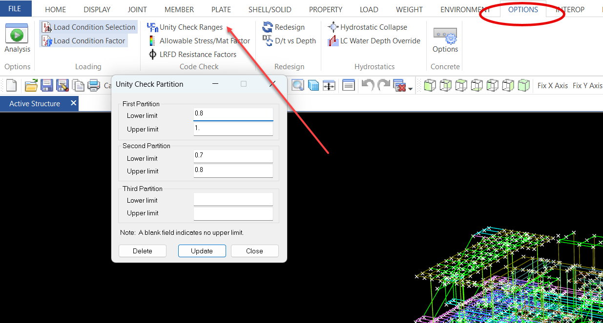Viewport: 603px width, 323px height.
Task: Click the LC Water Depth Override icon
Action: (x=333, y=40)
